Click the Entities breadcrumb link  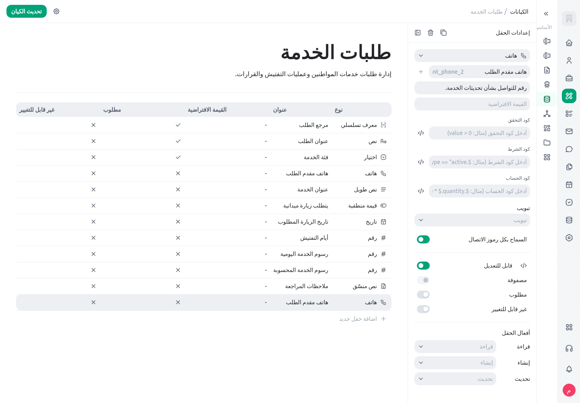(519, 12)
